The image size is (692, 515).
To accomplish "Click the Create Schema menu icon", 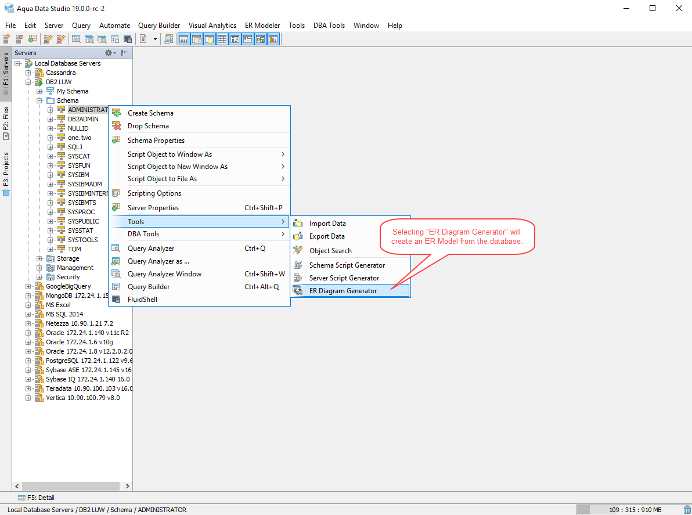I will [116, 113].
